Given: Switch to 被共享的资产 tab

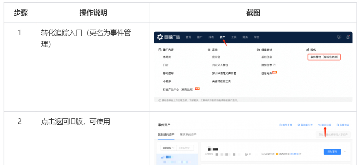Looking at the screenshot, I should pos(188,135).
